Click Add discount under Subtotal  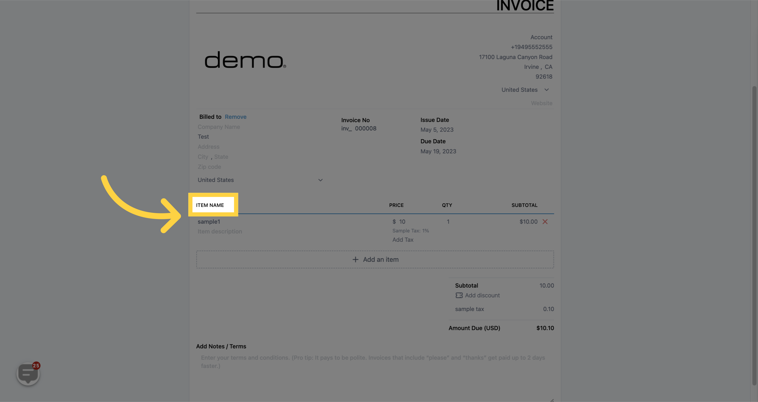482,295
